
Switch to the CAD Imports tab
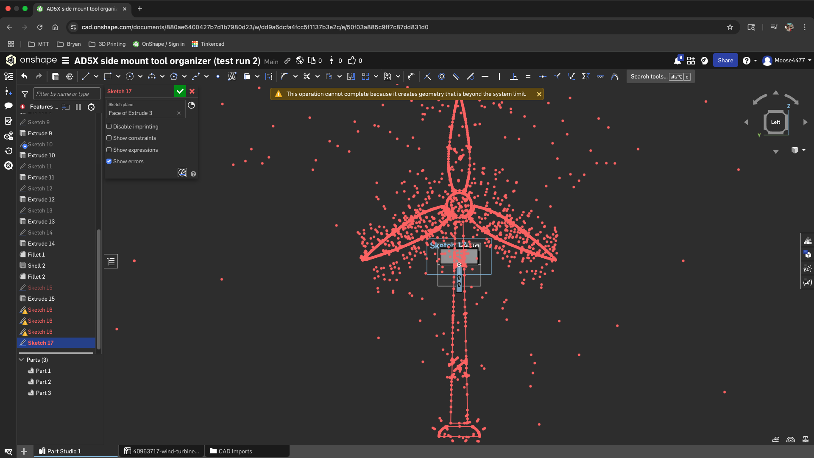pyautogui.click(x=247, y=451)
